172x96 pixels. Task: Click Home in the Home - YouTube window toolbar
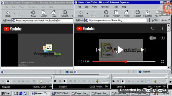126,14
